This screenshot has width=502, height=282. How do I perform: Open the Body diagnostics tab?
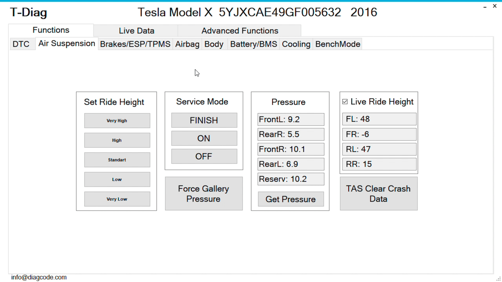click(214, 44)
